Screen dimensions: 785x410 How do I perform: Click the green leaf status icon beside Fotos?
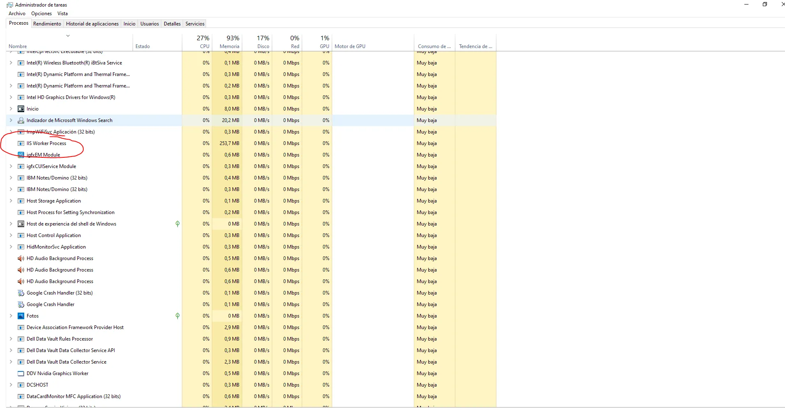click(x=177, y=316)
